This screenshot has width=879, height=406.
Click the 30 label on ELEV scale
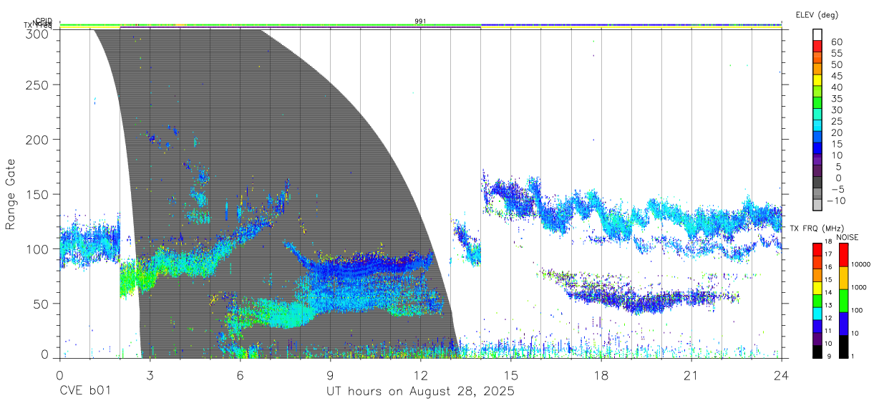click(x=836, y=110)
